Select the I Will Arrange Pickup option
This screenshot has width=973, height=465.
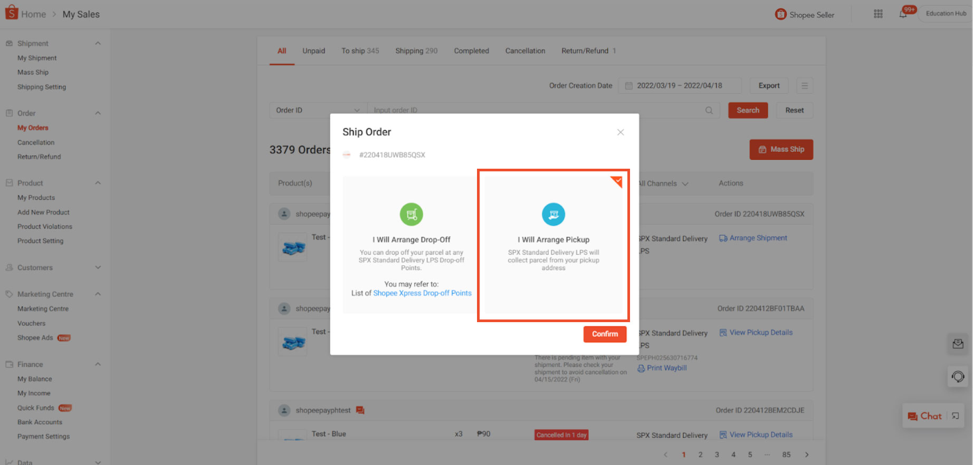click(554, 245)
